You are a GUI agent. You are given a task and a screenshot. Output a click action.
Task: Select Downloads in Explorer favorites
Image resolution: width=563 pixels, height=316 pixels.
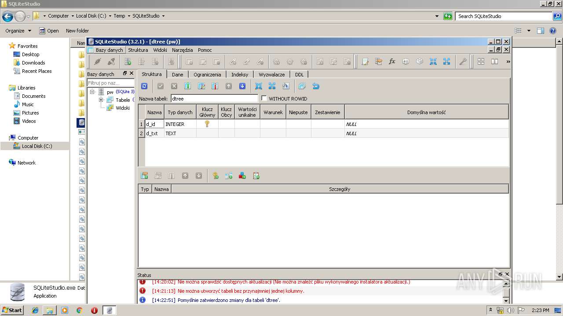click(33, 63)
